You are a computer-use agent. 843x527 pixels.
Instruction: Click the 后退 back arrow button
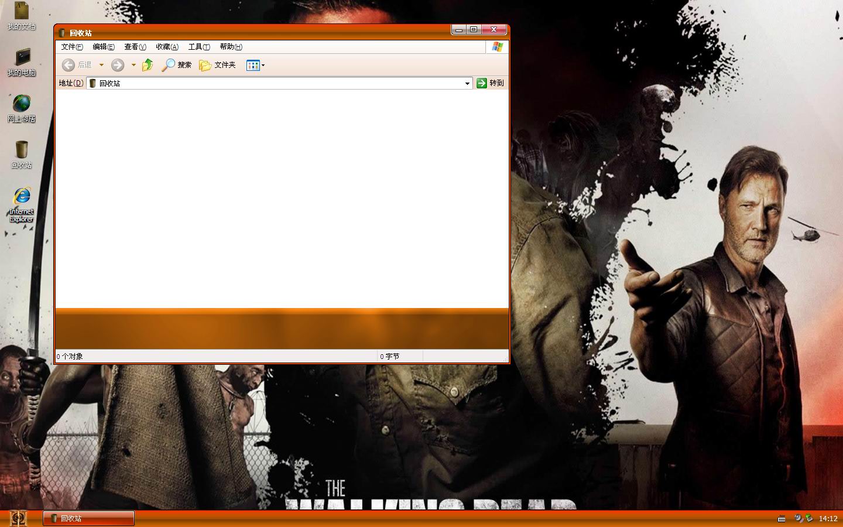click(x=77, y=65)
